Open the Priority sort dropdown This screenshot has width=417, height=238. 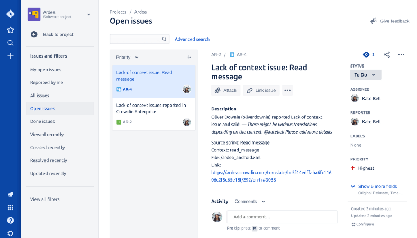(x=127, y=58)
